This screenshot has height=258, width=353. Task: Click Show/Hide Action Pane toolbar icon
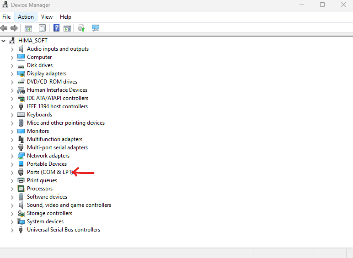point(67,28)
